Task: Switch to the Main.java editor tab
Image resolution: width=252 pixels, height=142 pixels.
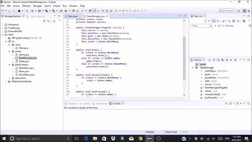Action: [71, 16]
